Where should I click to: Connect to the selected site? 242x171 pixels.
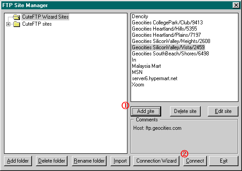coord(195,161)
